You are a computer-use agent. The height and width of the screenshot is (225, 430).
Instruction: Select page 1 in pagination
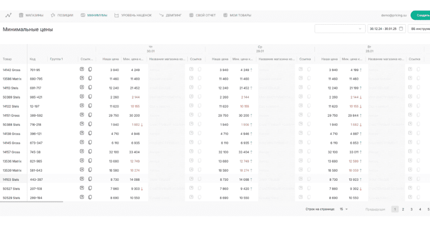tap(395, 209)
